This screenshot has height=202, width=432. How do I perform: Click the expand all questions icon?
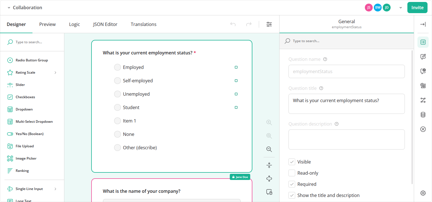tap(269, 179)
